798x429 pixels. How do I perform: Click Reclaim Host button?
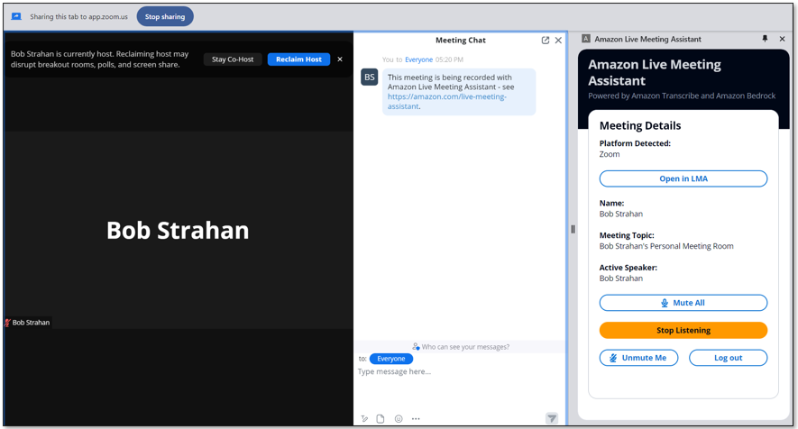tap(298, 59)
